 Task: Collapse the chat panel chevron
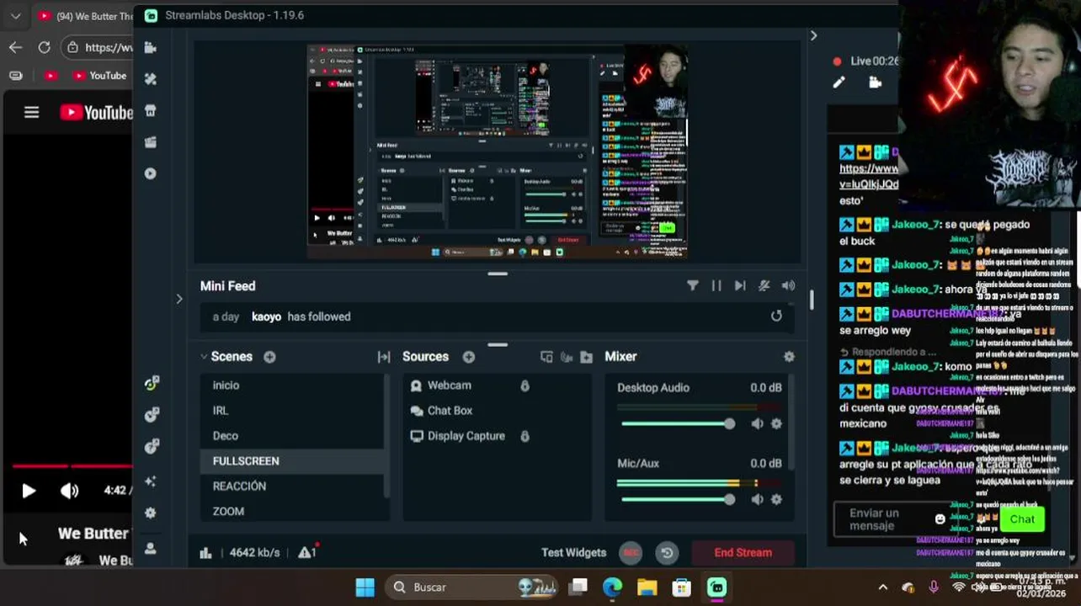(813, 35)
